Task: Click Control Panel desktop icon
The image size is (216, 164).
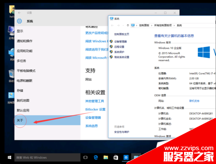Action: [11, 98]
